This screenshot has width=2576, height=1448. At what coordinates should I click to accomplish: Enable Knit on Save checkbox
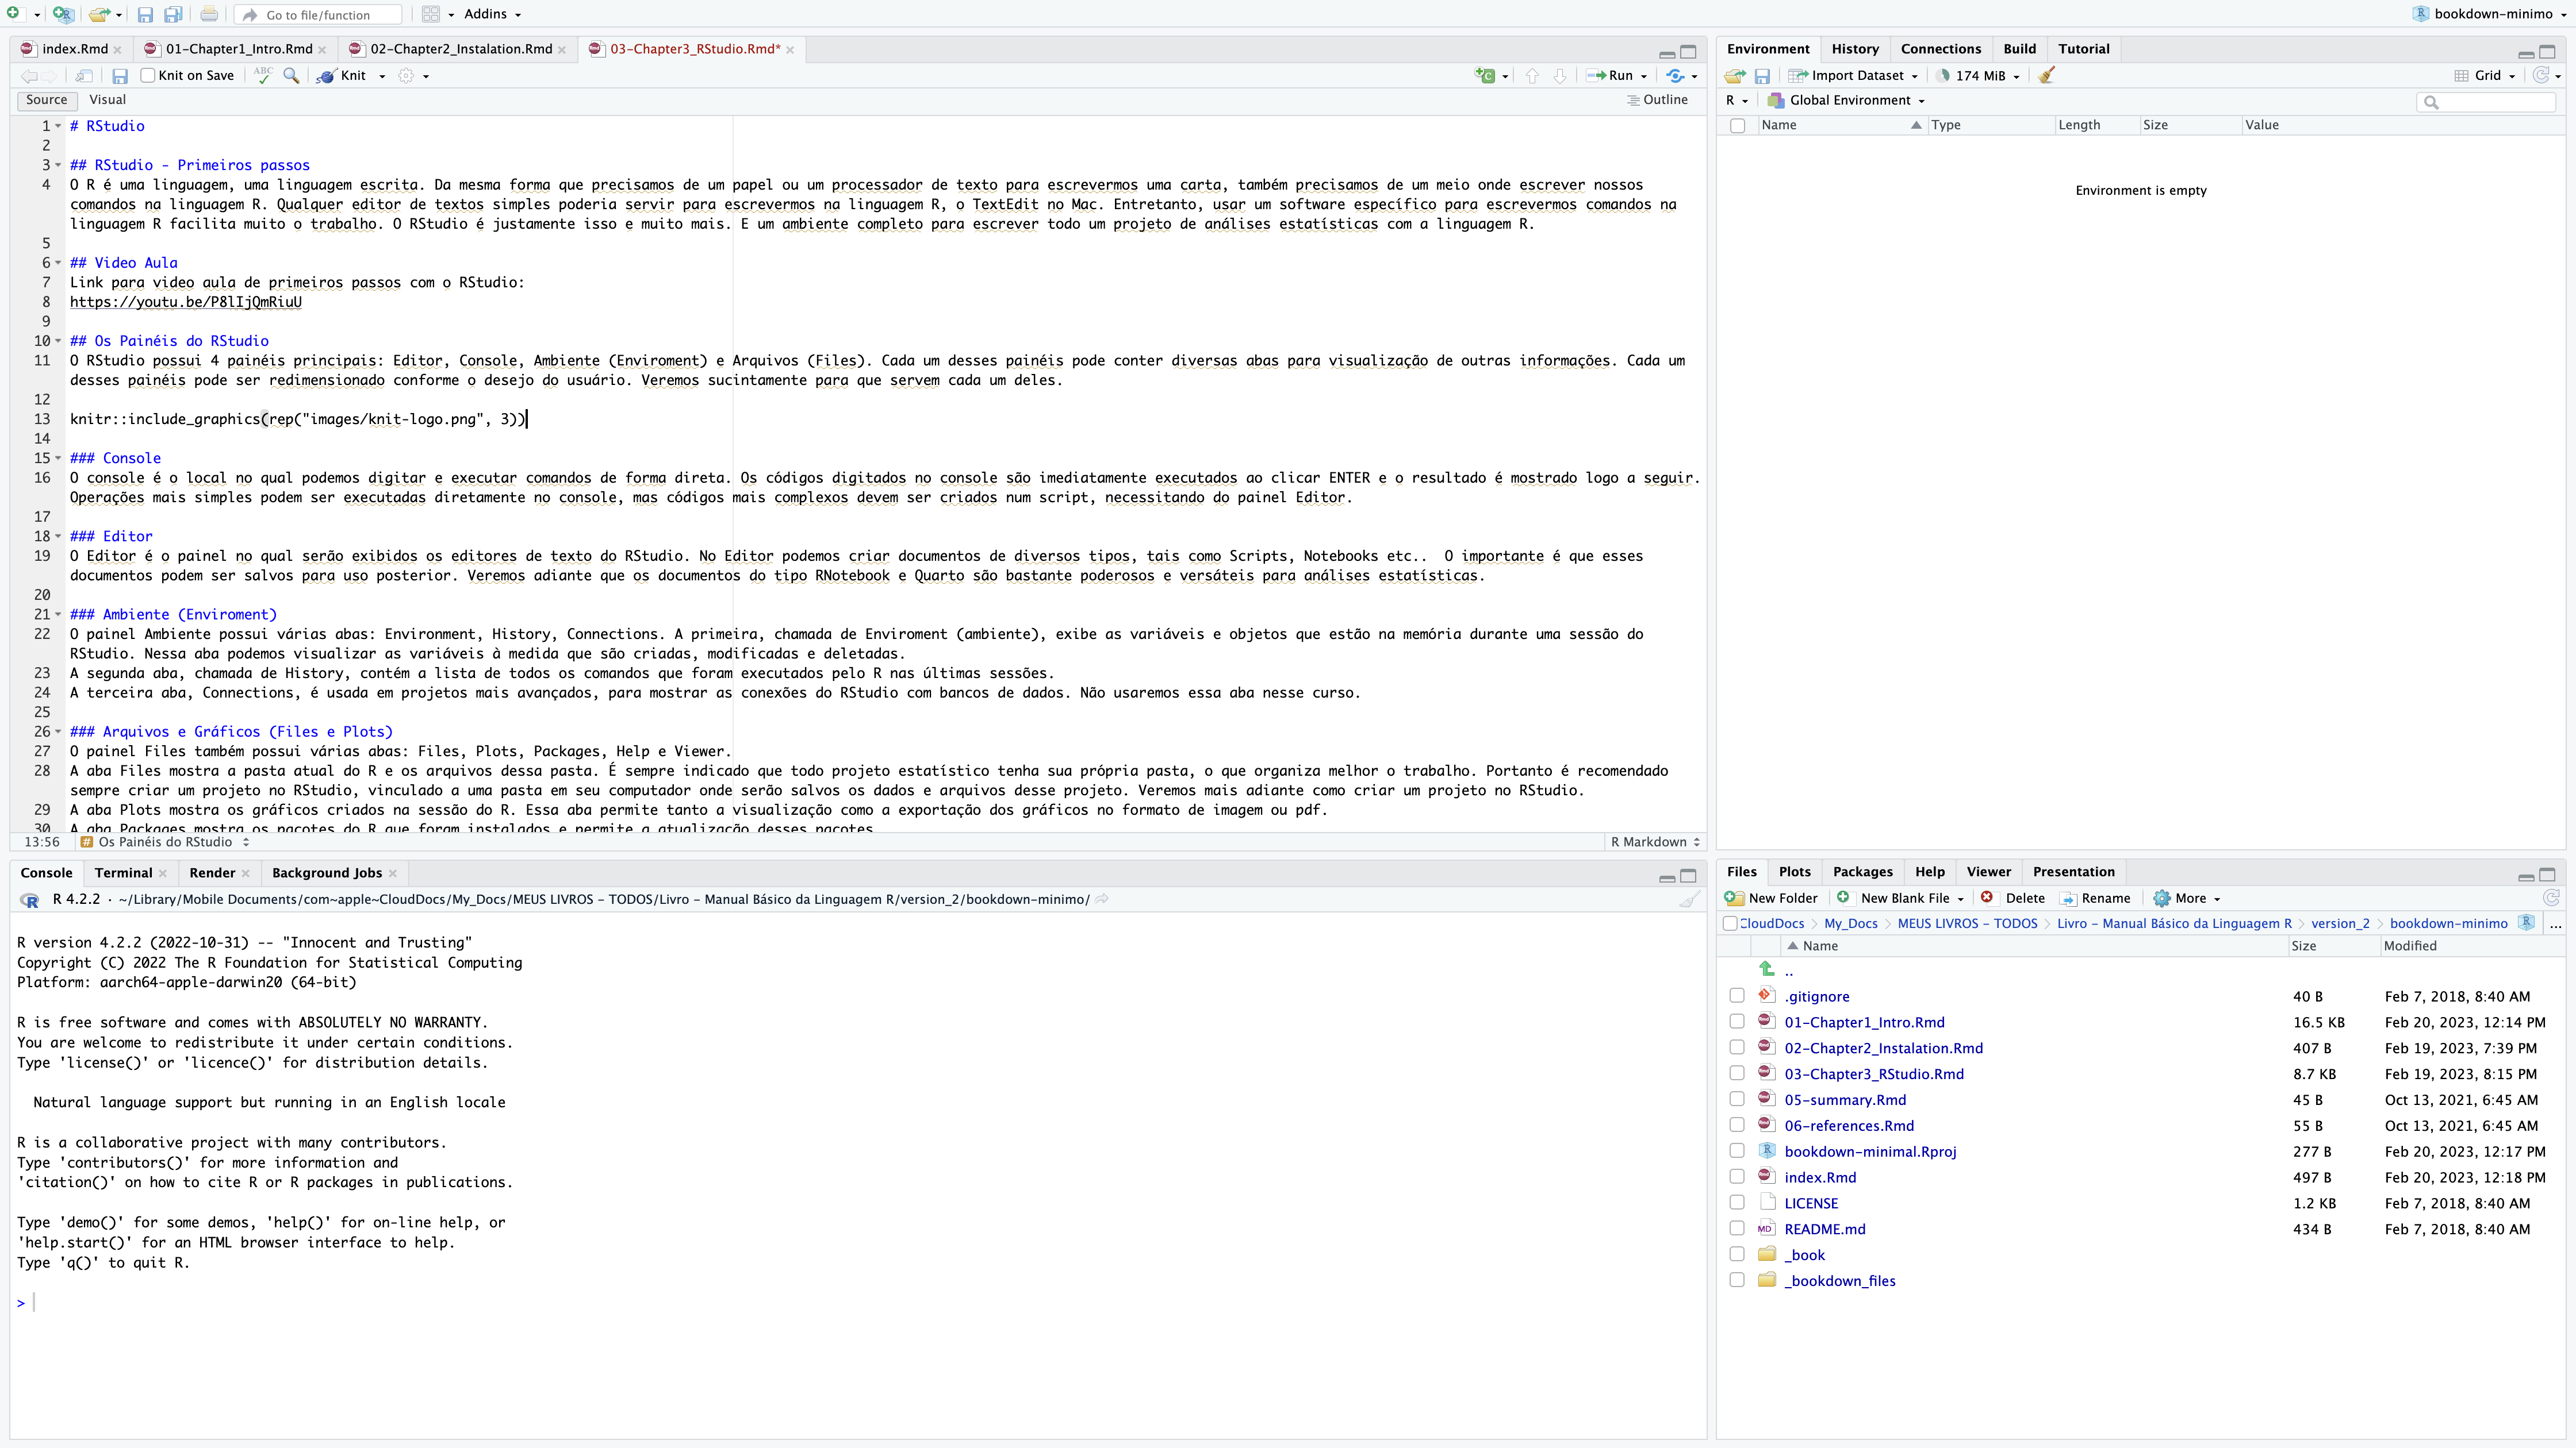pyautogui.click(x=148, y=76)
